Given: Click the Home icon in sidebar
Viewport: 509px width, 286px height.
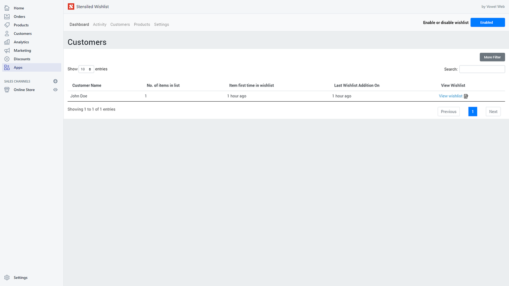Looking at the screenshot, I should [7, 8].
